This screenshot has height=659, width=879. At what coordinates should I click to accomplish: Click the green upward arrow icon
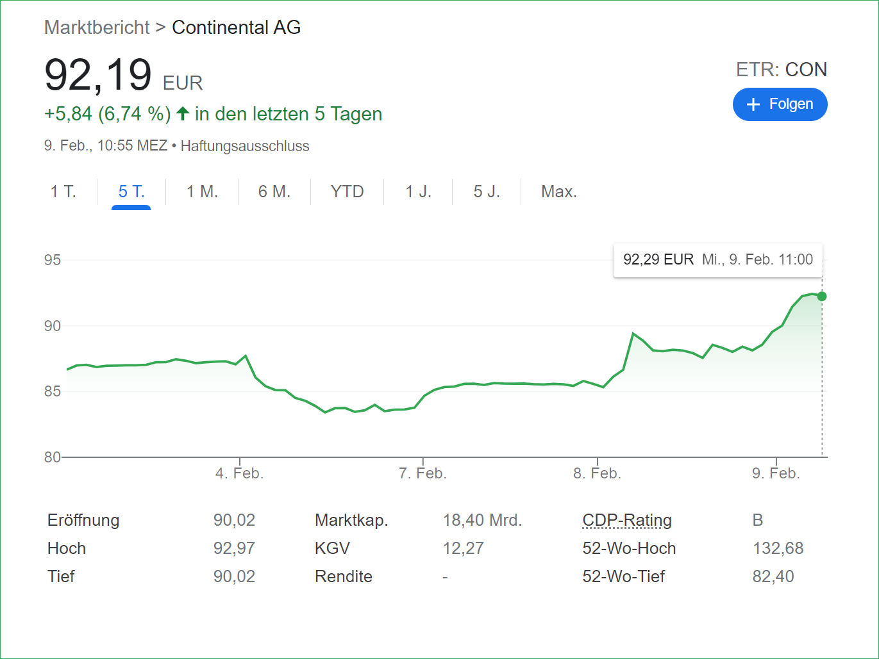coord(183,113)
